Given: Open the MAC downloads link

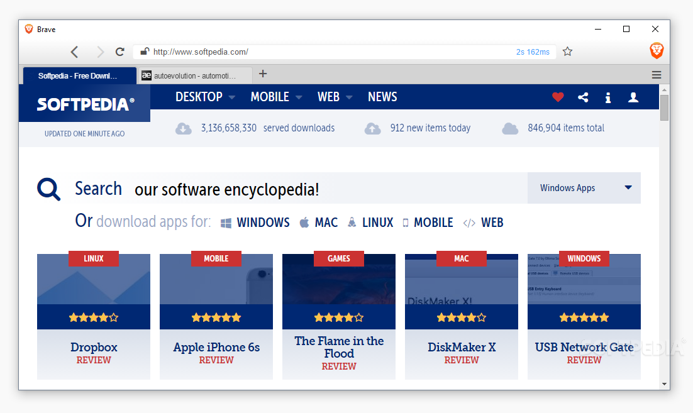Looking at the screenshot, I should [319, 222].
